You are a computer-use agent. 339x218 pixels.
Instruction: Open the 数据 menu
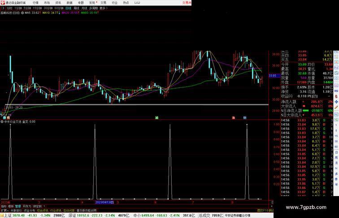click(70, 3)
